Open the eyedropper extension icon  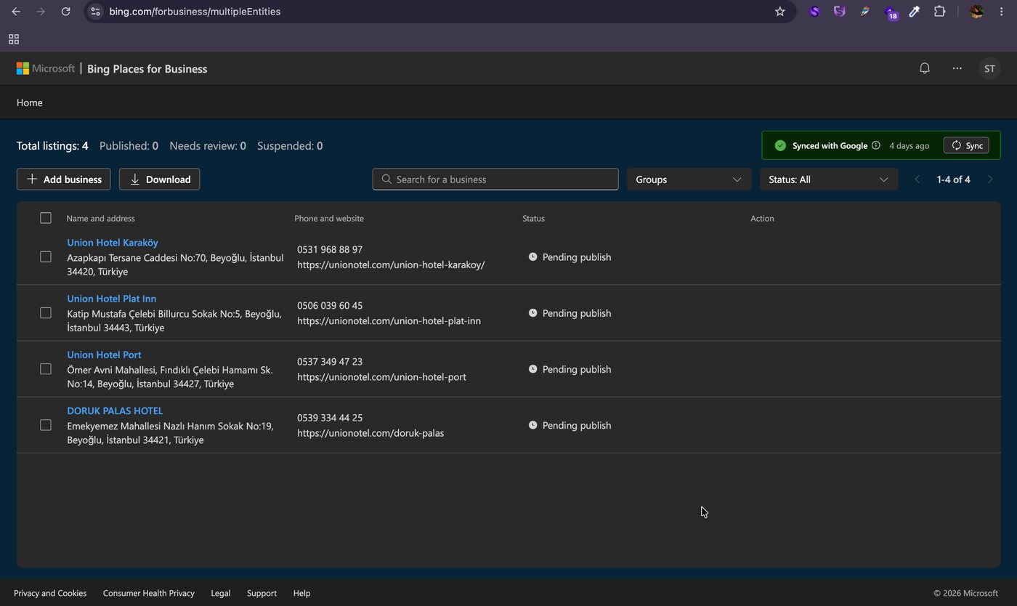(x=915, y=12)
